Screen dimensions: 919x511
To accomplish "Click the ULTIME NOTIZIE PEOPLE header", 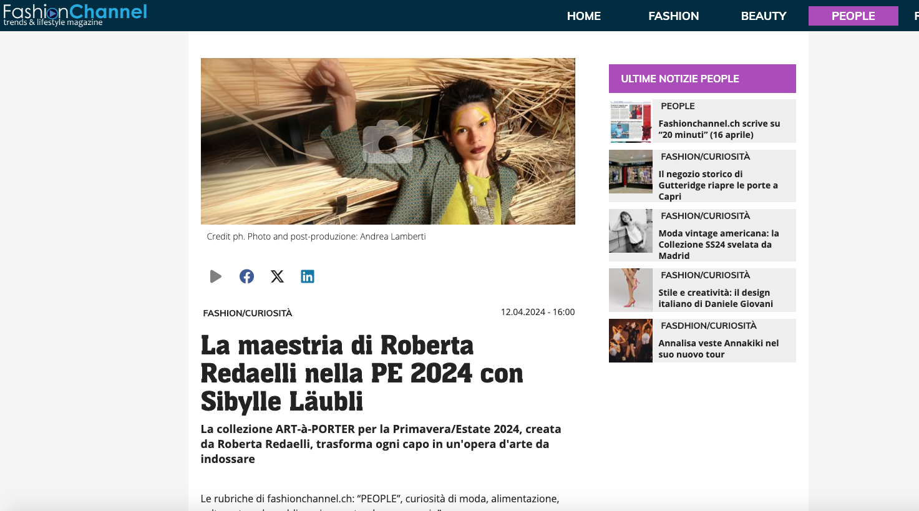I will pos(703,79).
